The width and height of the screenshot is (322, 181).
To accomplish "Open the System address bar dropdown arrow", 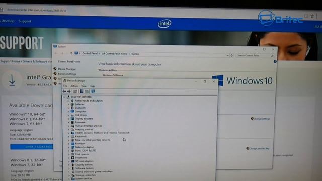I will pos(227,55).
